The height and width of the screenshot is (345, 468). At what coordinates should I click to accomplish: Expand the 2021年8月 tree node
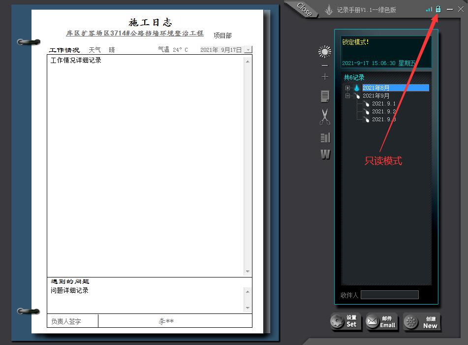click(x=347, y=88)
